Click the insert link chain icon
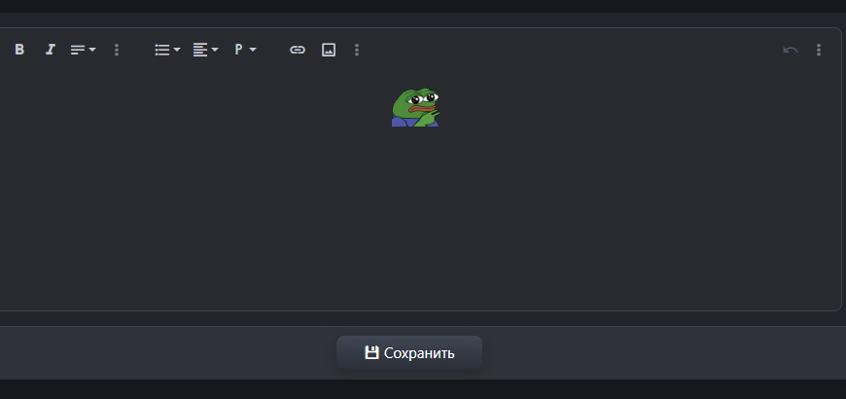846x399 pixels. click(x=298, y=50)
